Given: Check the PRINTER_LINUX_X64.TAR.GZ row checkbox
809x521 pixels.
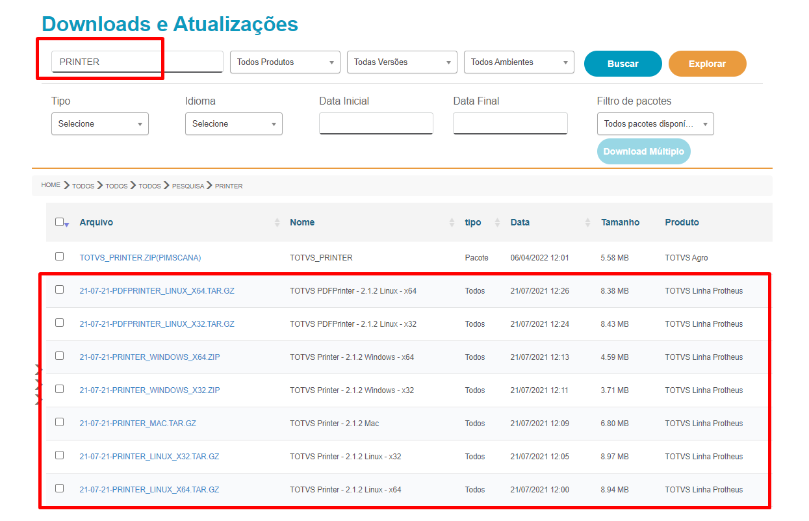Looking at the screenshot, I should point(59,489).
